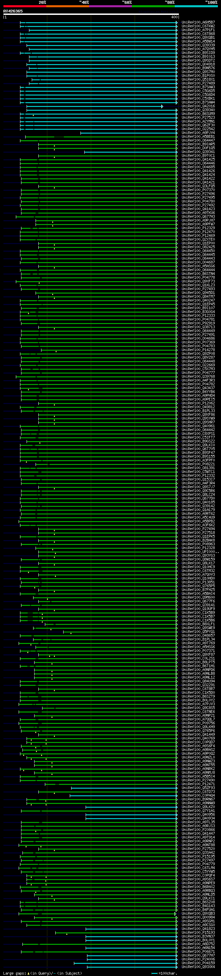Select the AV426365 query sequence label
Screen dimensions: 221x976
pos(13,11)
